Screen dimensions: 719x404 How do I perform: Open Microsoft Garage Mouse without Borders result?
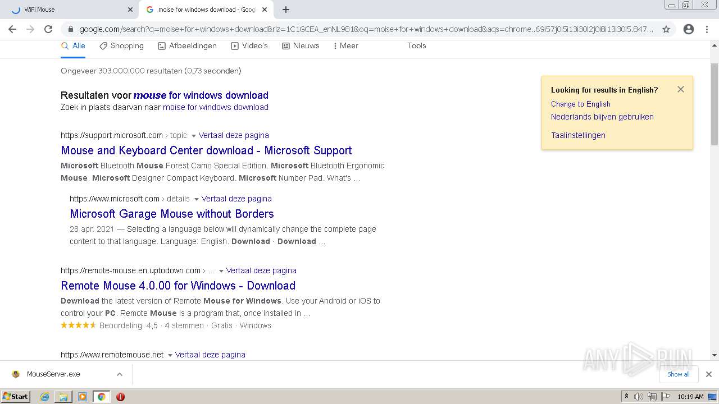point(172,214)
